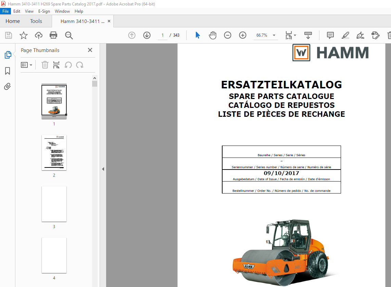The height and width of the screenshot is (287, 391).
Task: Click the 66.7% zoom value field
Action: [x=262, y=35]
